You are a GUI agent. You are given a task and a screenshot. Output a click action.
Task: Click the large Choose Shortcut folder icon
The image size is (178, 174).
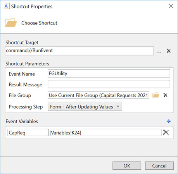pos(11,22)
